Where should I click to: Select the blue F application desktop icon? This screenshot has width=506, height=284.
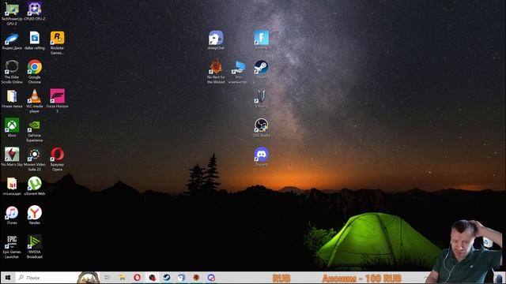pos(261,40)
